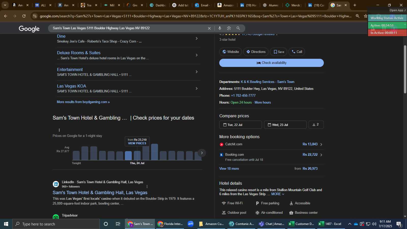Click the page vertical scrollbar thumb
This screenshot has width=407, height=229.
pos(405,69)
